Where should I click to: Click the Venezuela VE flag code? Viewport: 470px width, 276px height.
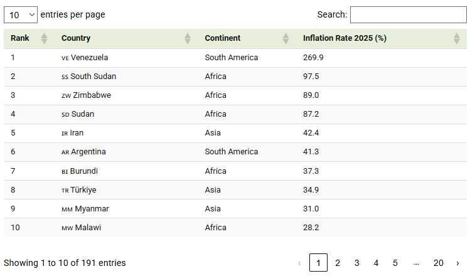pos(65,58)
